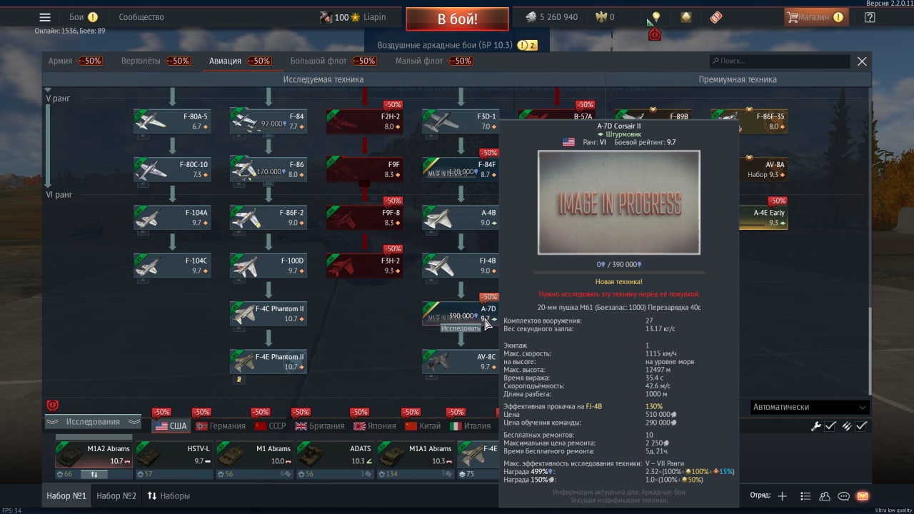Open the Наборы presets button
914x514 pixels.
click(169, 495)
